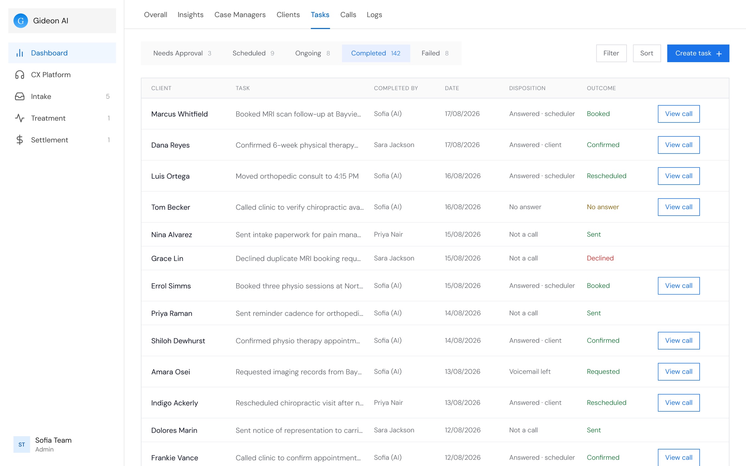Click the Gideon AI logo avatar
The width and height of the screenshot is (746, 466).
click(x=21, y=21)
